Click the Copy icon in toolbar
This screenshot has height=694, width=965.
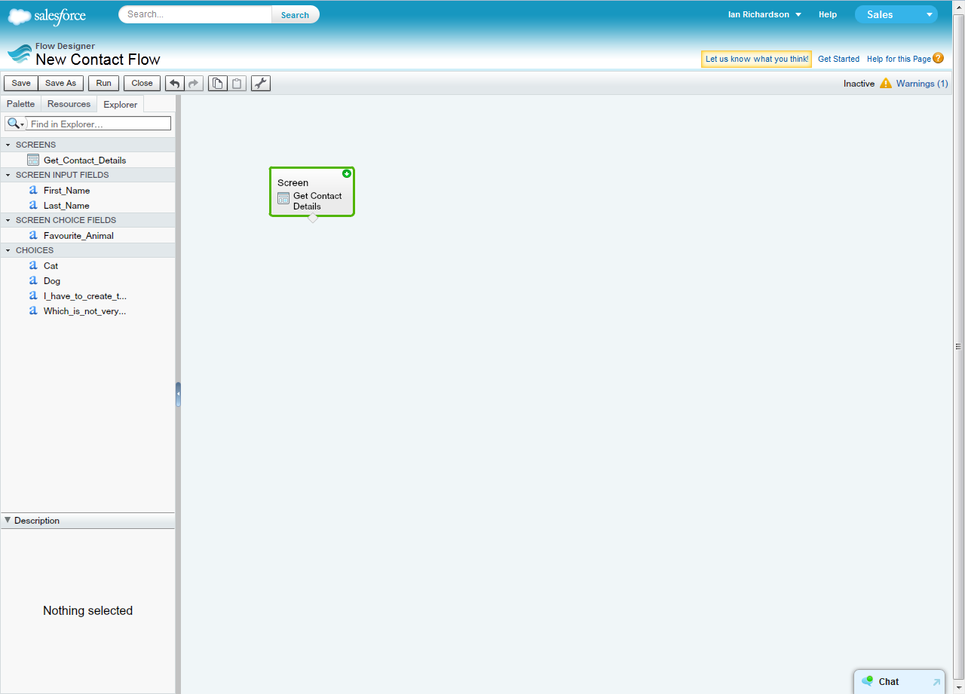[x=217, y=84]
